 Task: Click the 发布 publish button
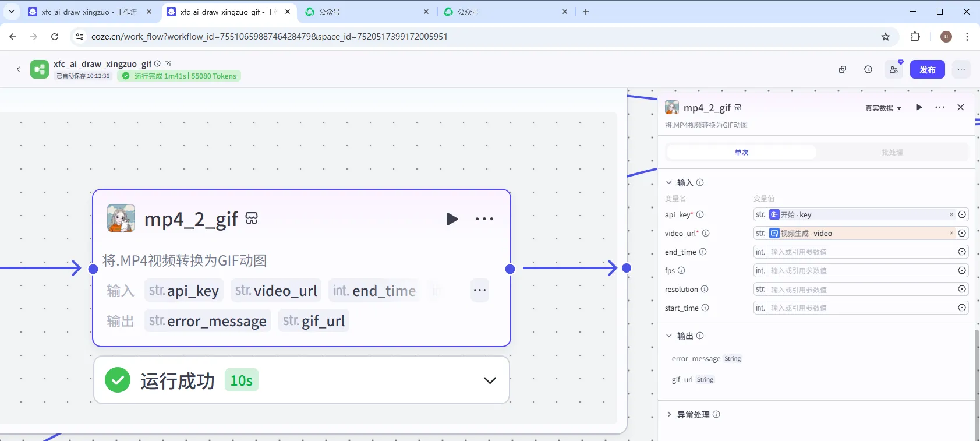(927, 69)
